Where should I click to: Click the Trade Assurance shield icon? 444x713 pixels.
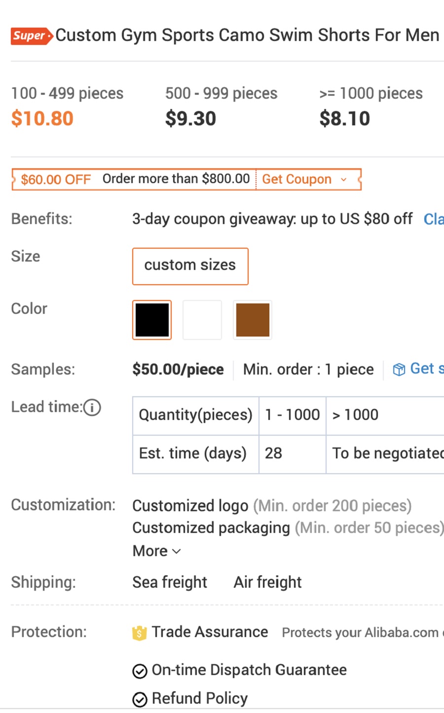[140, 633]
